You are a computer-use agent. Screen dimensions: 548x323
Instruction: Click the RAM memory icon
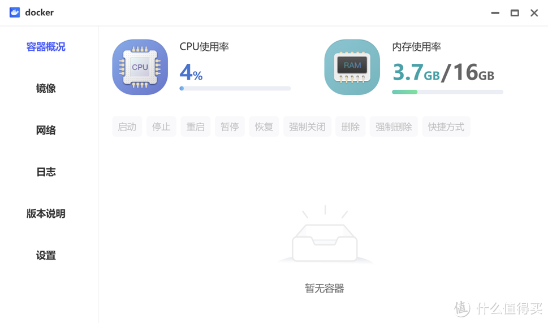(352, 67)
